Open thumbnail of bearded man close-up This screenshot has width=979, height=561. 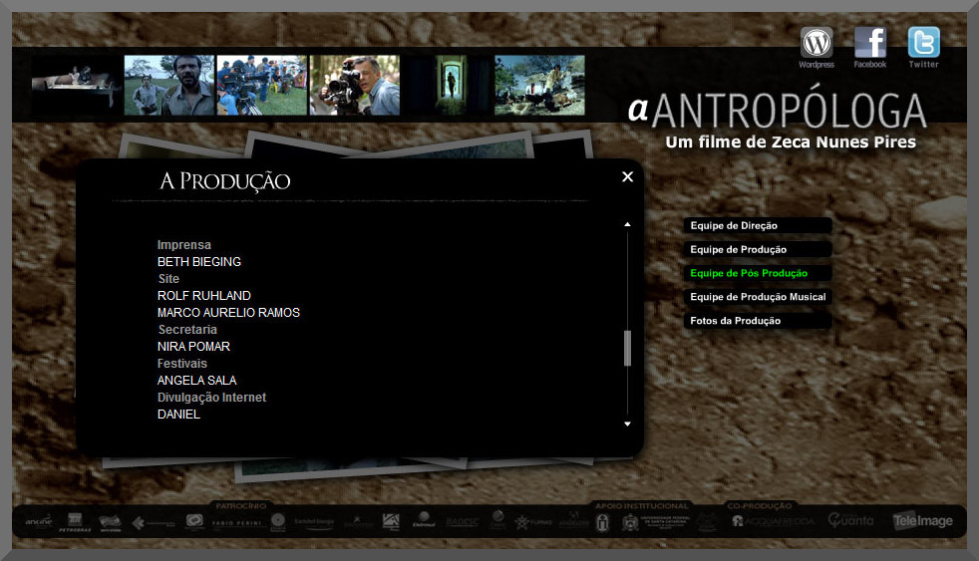click(169, 86)
